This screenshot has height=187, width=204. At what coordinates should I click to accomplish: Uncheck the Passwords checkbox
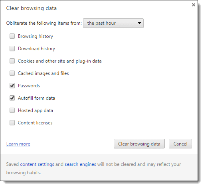pyautogui.click(x=12, y=86)
